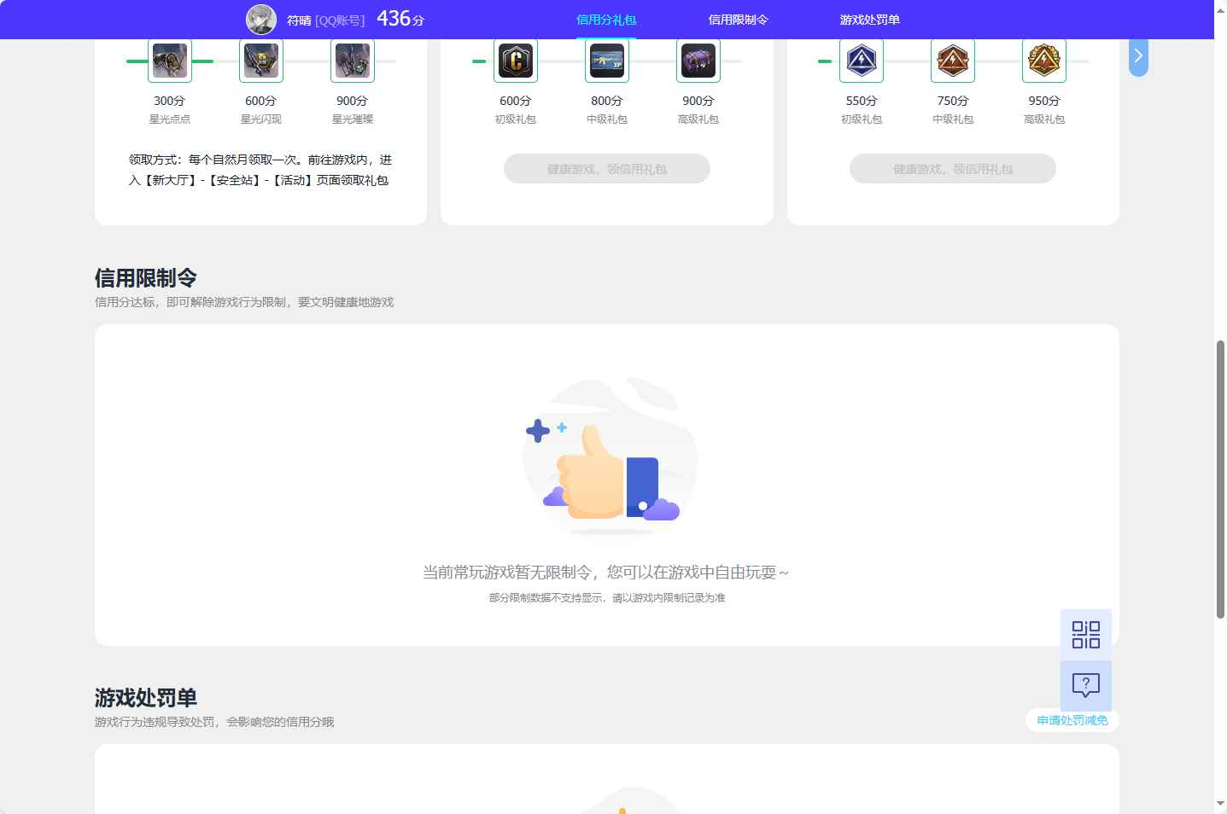The height and width of the screenshot is (814, 1227).
Task: Select the 信用分礼包 tab
Action: pyautogui.click(x=606, y=19)
